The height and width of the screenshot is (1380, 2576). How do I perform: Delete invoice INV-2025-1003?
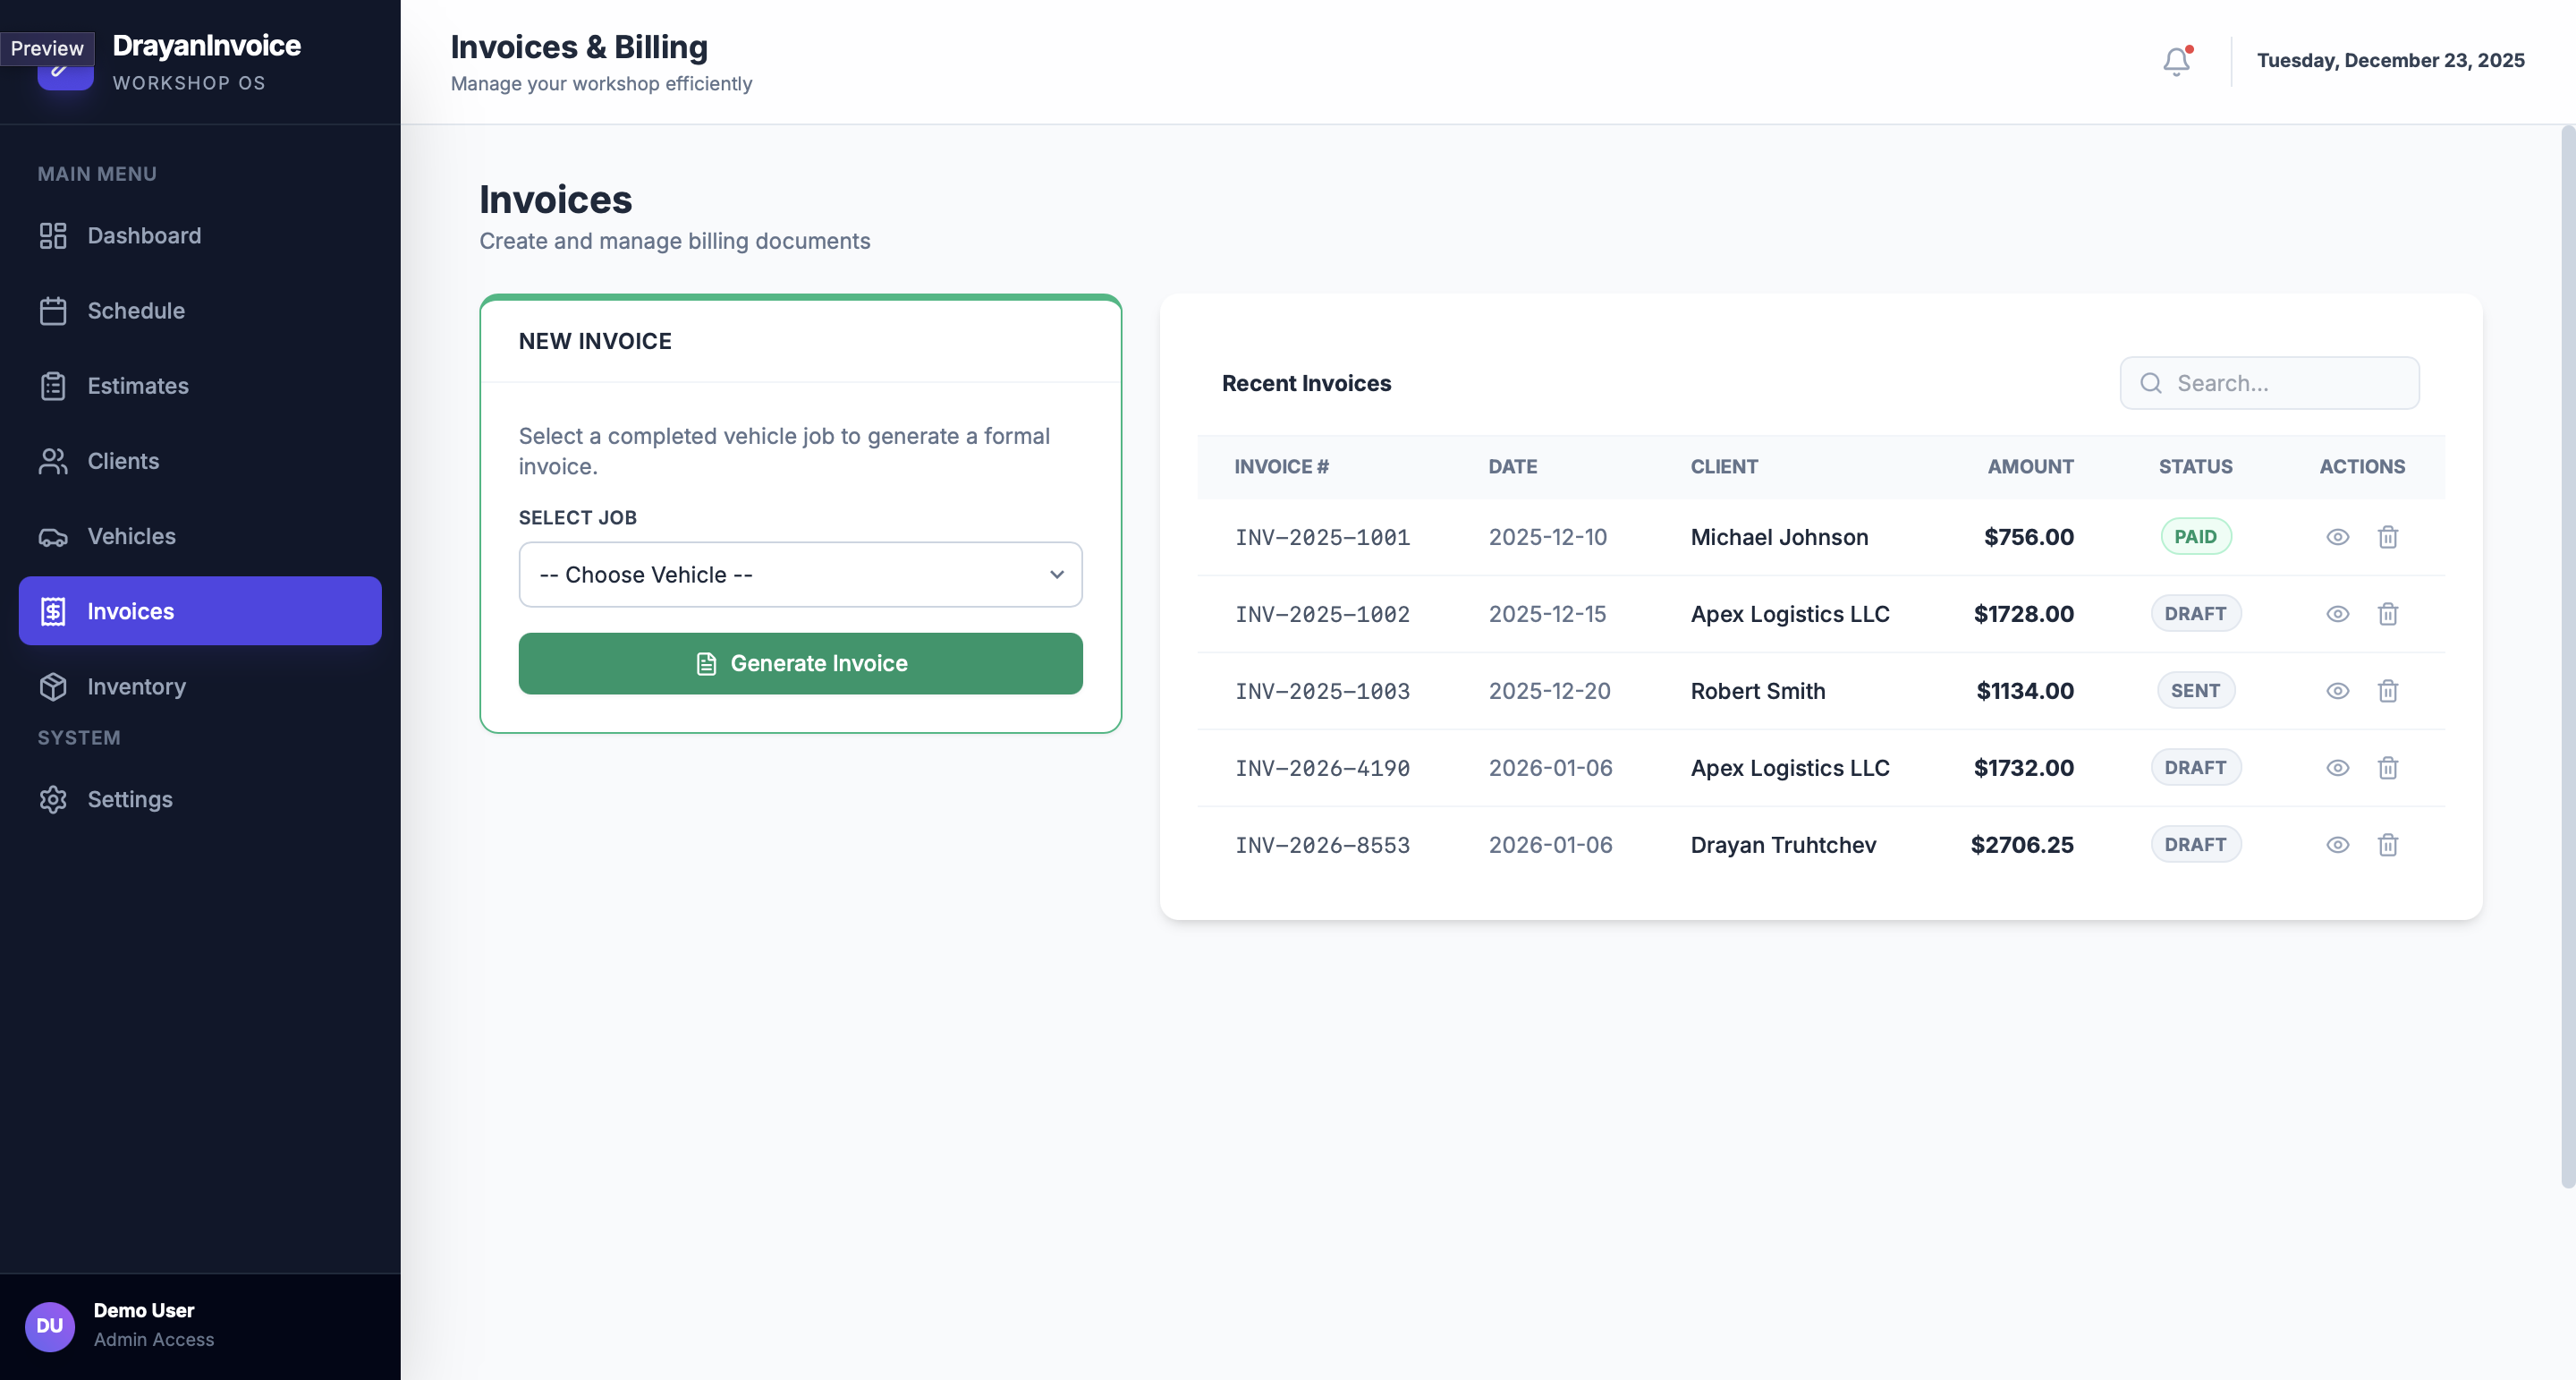(2388, 692)
